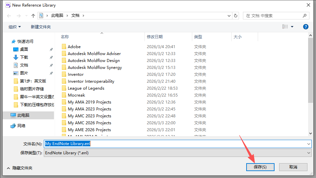Click pin icon next to 桌面
Viewport: 316px width, 178px height.
51,49
